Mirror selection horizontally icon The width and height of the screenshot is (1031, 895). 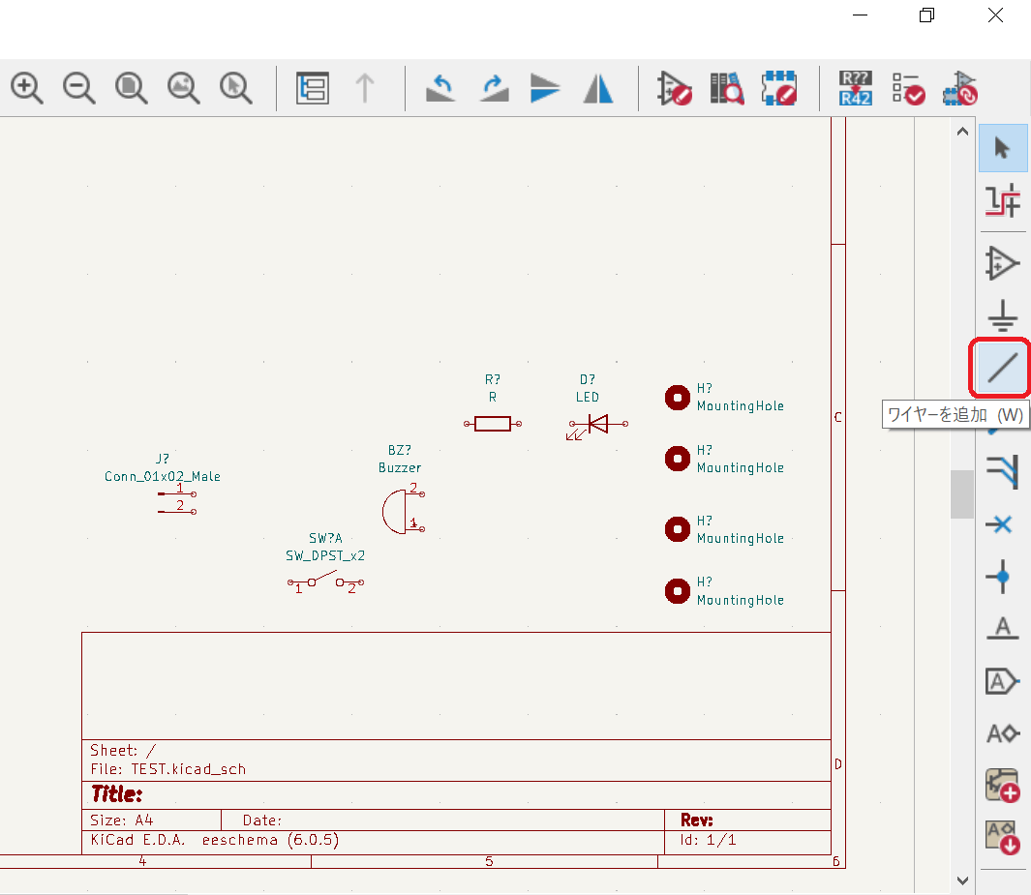(x=598, y=88)
